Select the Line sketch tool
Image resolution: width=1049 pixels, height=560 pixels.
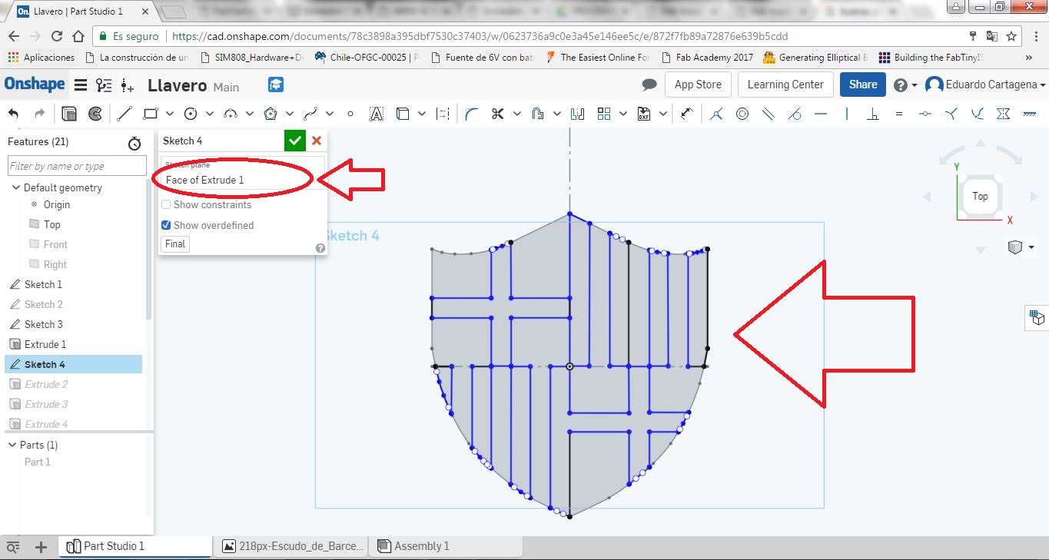(x=124, y=114)
